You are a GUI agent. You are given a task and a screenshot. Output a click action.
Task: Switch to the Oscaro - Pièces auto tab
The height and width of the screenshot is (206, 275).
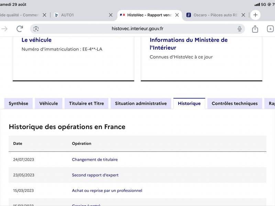click(x=216, y=15)
